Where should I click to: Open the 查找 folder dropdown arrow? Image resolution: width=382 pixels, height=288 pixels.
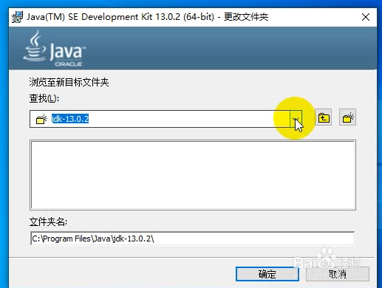[x=296, y=119]
